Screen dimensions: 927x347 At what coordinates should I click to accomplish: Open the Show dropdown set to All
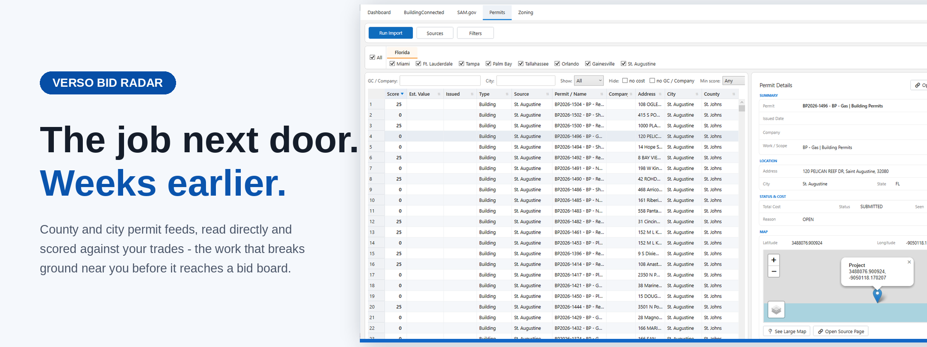[x=589, y=80]
